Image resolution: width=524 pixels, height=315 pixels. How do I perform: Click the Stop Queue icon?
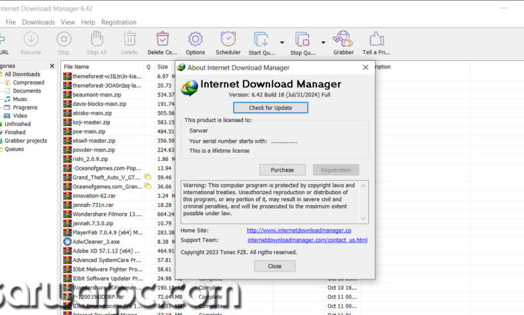pyautogui.click(x=302, y=40)
